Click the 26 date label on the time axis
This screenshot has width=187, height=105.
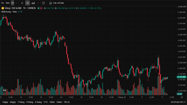click(61, 97)
